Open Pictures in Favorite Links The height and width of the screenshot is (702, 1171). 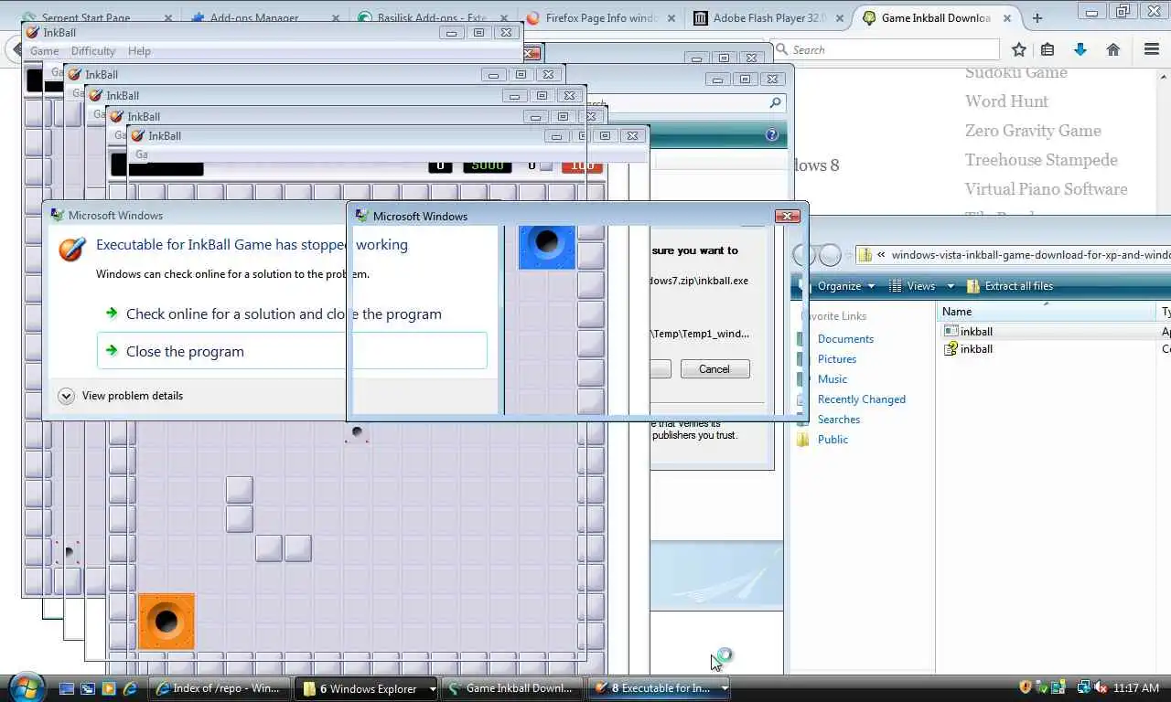pyautogui.click(x=837, y=358)
